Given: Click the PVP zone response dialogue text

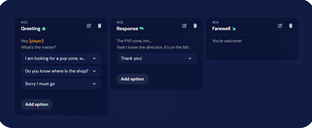Looking at the screenshot, I should click(153, 44).
